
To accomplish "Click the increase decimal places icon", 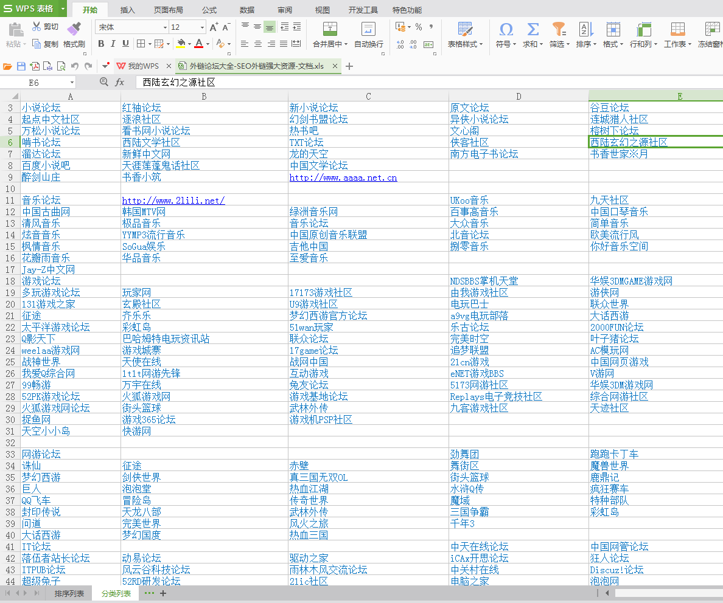I will (400, 44).
